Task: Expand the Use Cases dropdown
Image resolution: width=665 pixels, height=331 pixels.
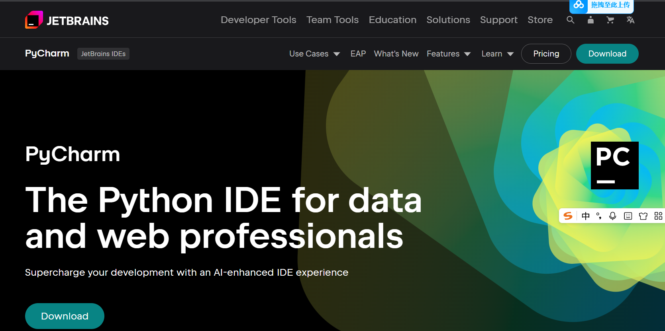Action: pyautogui.click(x=314, y=54)
